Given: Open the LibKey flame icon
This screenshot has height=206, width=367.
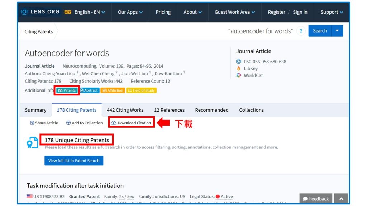Looking at the screenshot, I should tap(238, 68).
